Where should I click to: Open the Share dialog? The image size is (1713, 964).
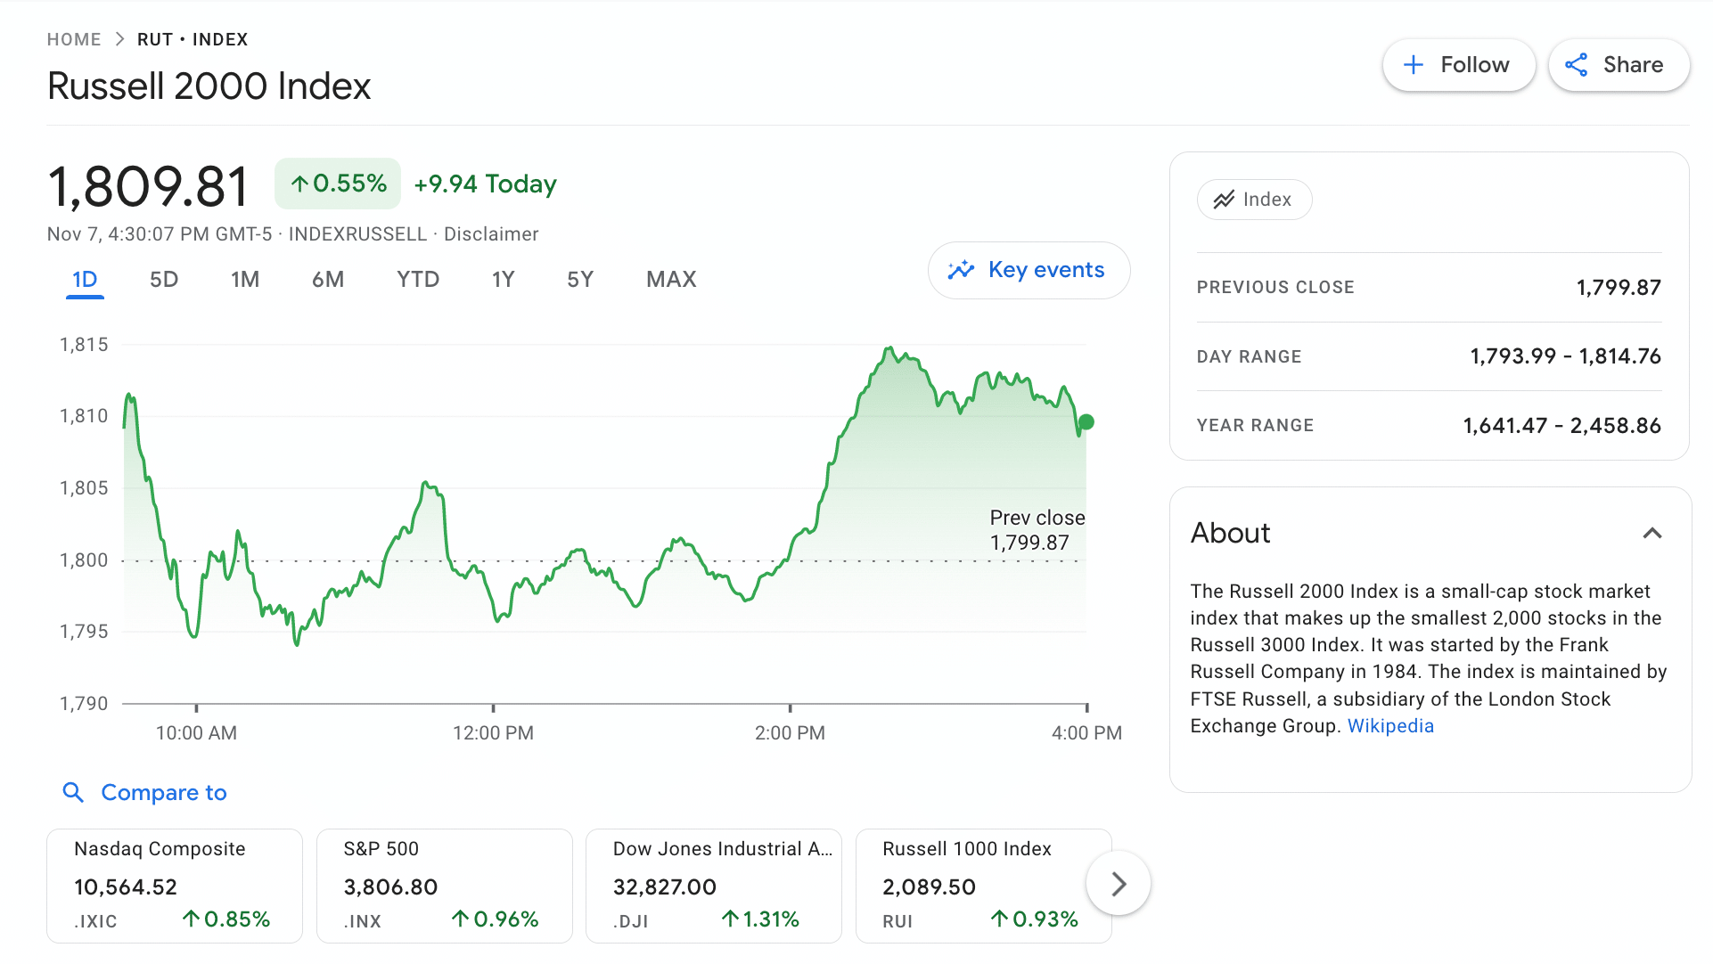click(x=1619, y=65)
